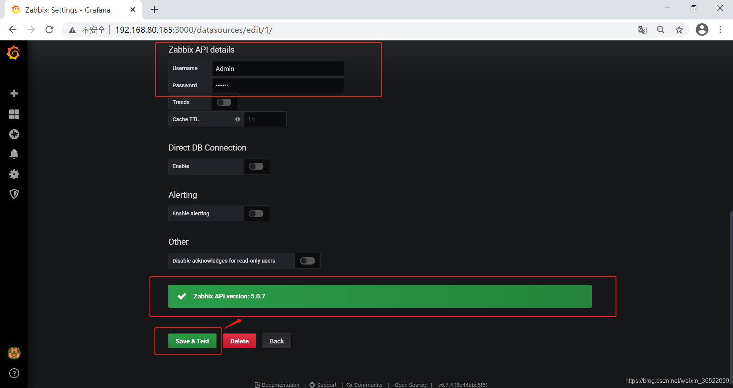The height and width of the screenshot is (388, 733).
Task: Open the Grafana home logo
Action: coord(14,53)
